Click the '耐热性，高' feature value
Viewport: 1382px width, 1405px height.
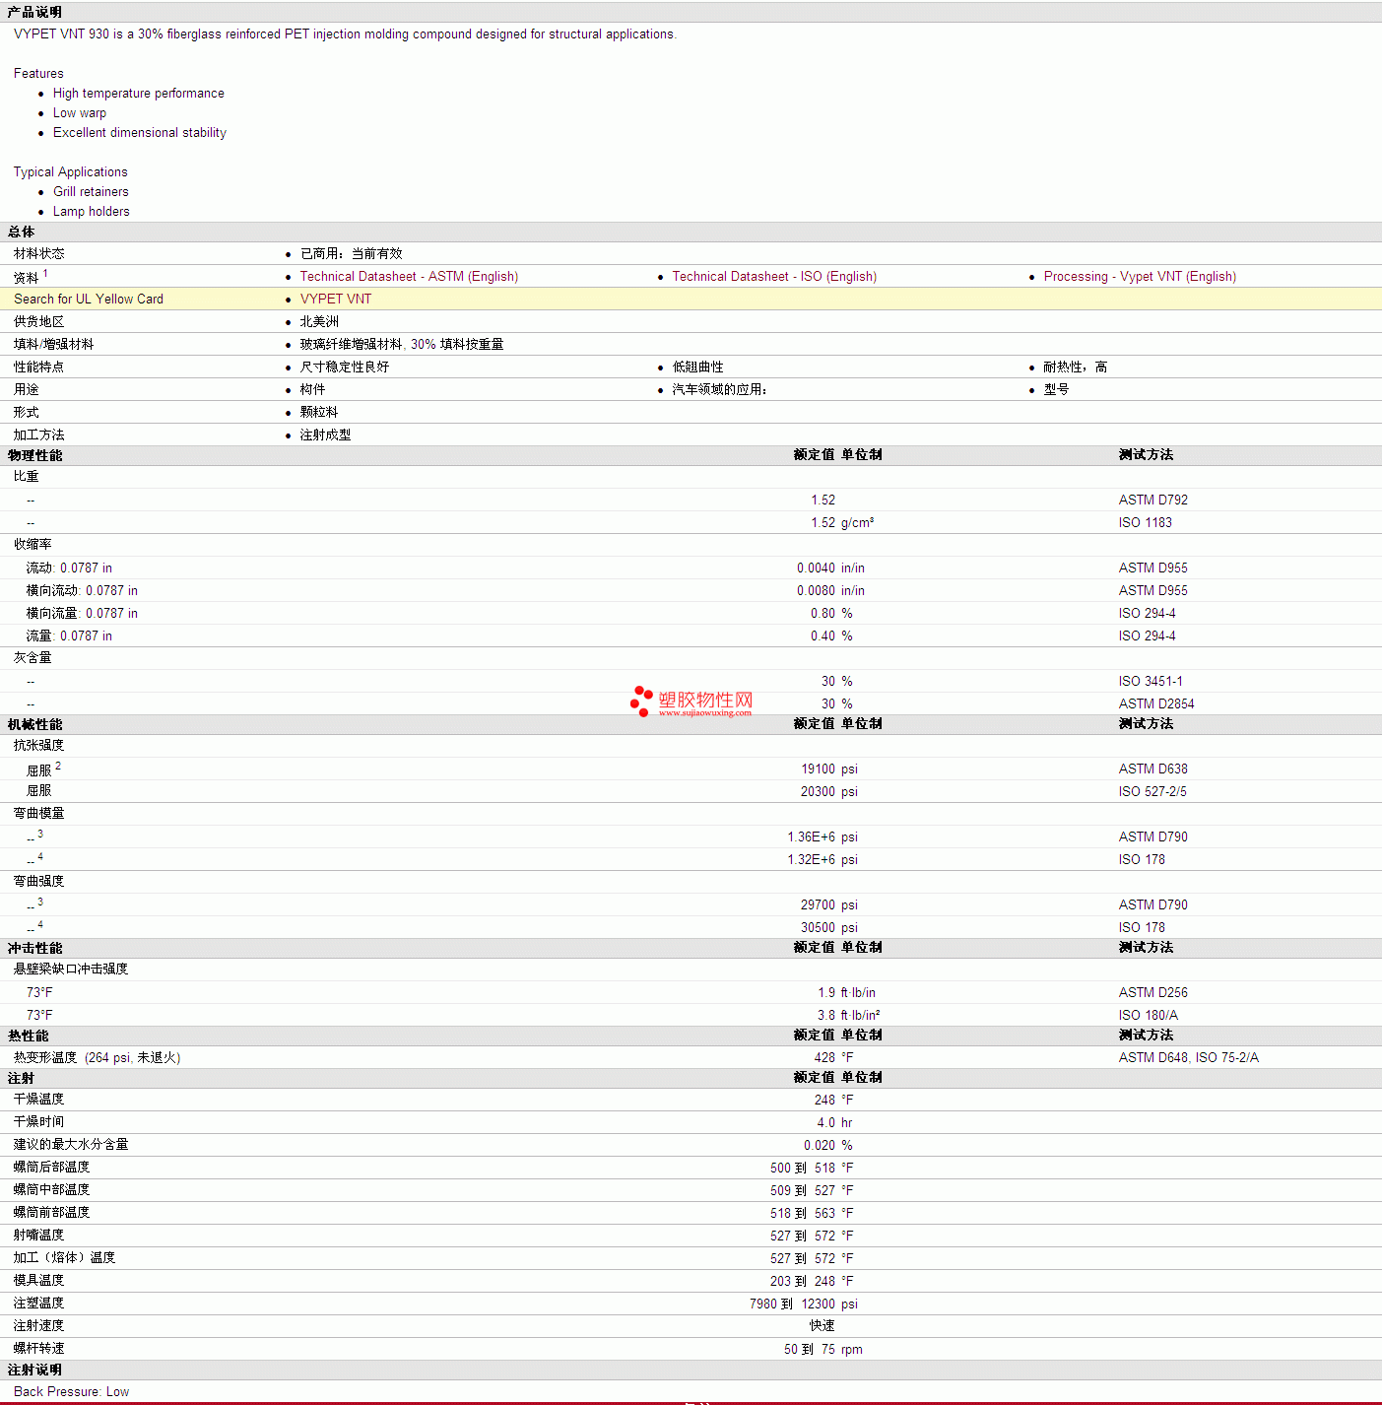click(x=1076, y=368)
